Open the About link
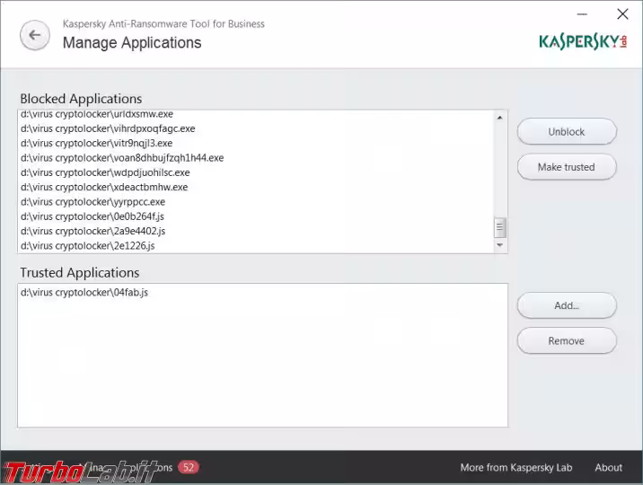This screenshot has height=485, width=643. tap(609, 467)
